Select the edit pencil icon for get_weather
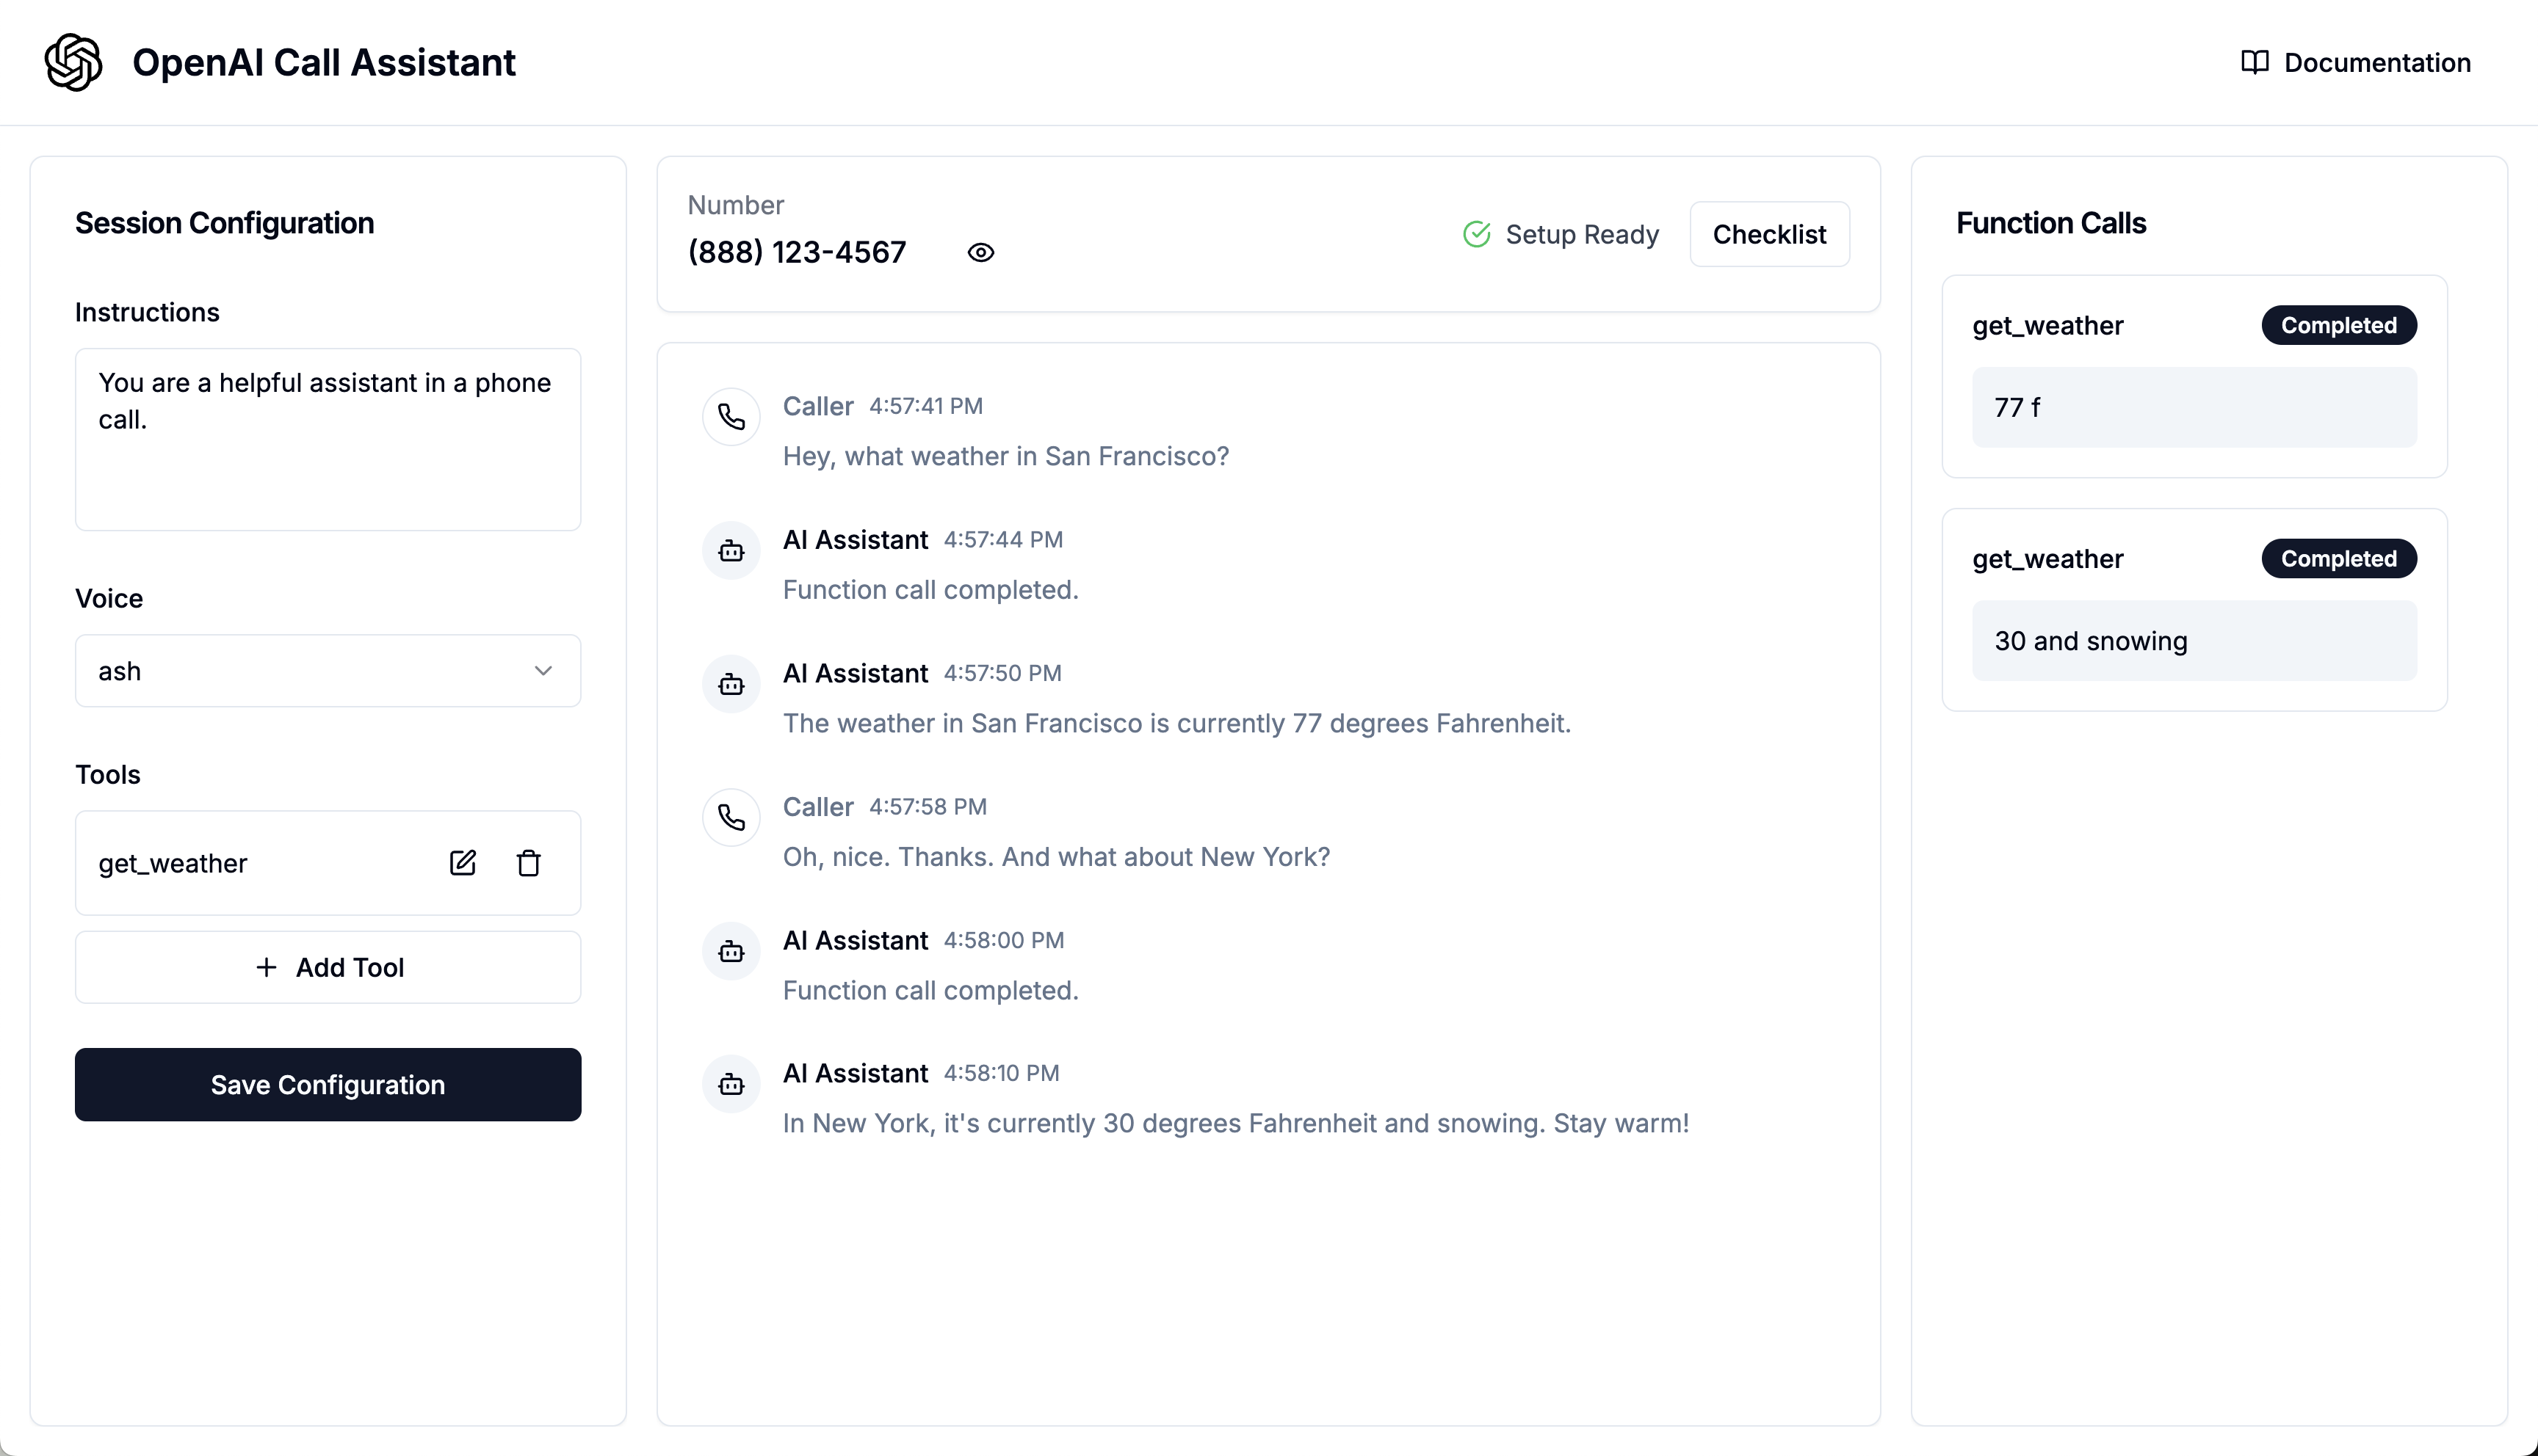The width and height of the screenshot is (2538, 1456). point(463,863)
